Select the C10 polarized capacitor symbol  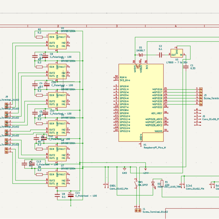47,85
